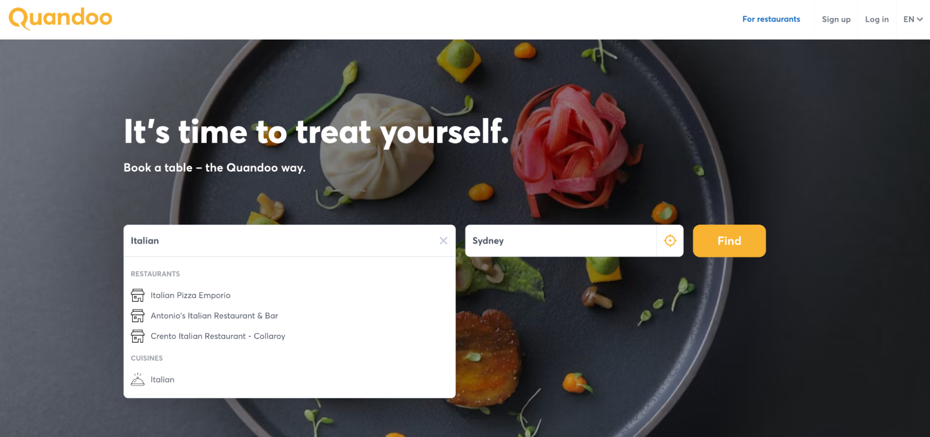Image resolution: width=930 pixels, height=437 pixels.
Task: Click the storefront icon beside Italian Pizza Emporio
Action: pos(138,295)
